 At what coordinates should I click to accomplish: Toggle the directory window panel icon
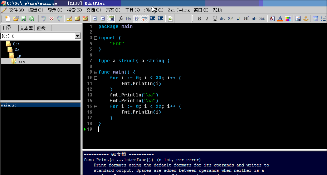click(x=111, y=19)
